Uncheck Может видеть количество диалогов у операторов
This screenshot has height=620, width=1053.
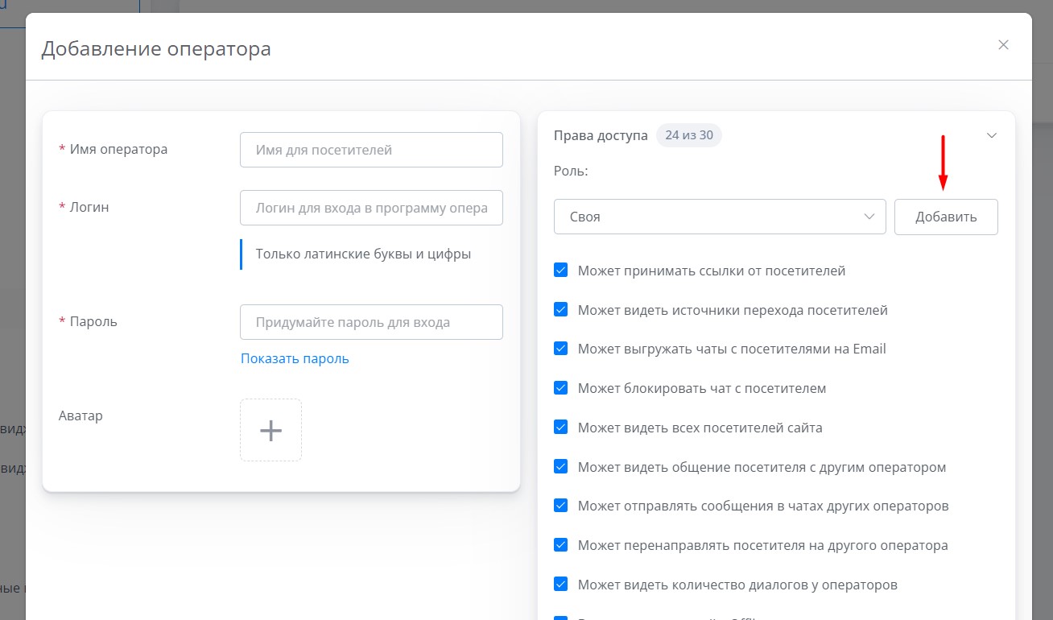tap(561, 585)
